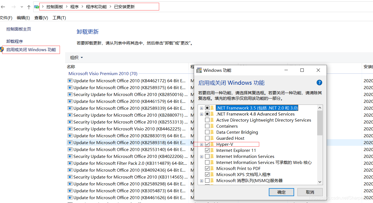Click the KB2553313 security update icon
The width and height of the screenshot is (373, 203).
70,122
